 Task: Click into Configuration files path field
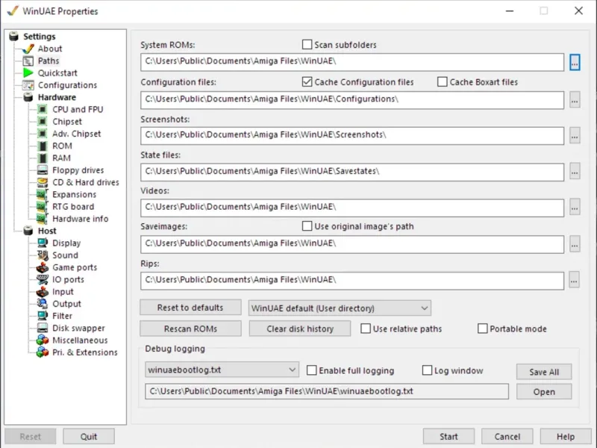tap(352, 100)
